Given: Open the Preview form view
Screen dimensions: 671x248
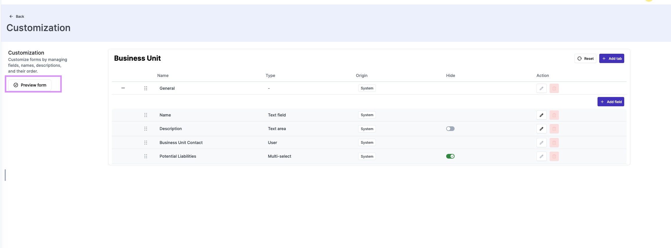Looking at the screenshot, I should 30,85.
